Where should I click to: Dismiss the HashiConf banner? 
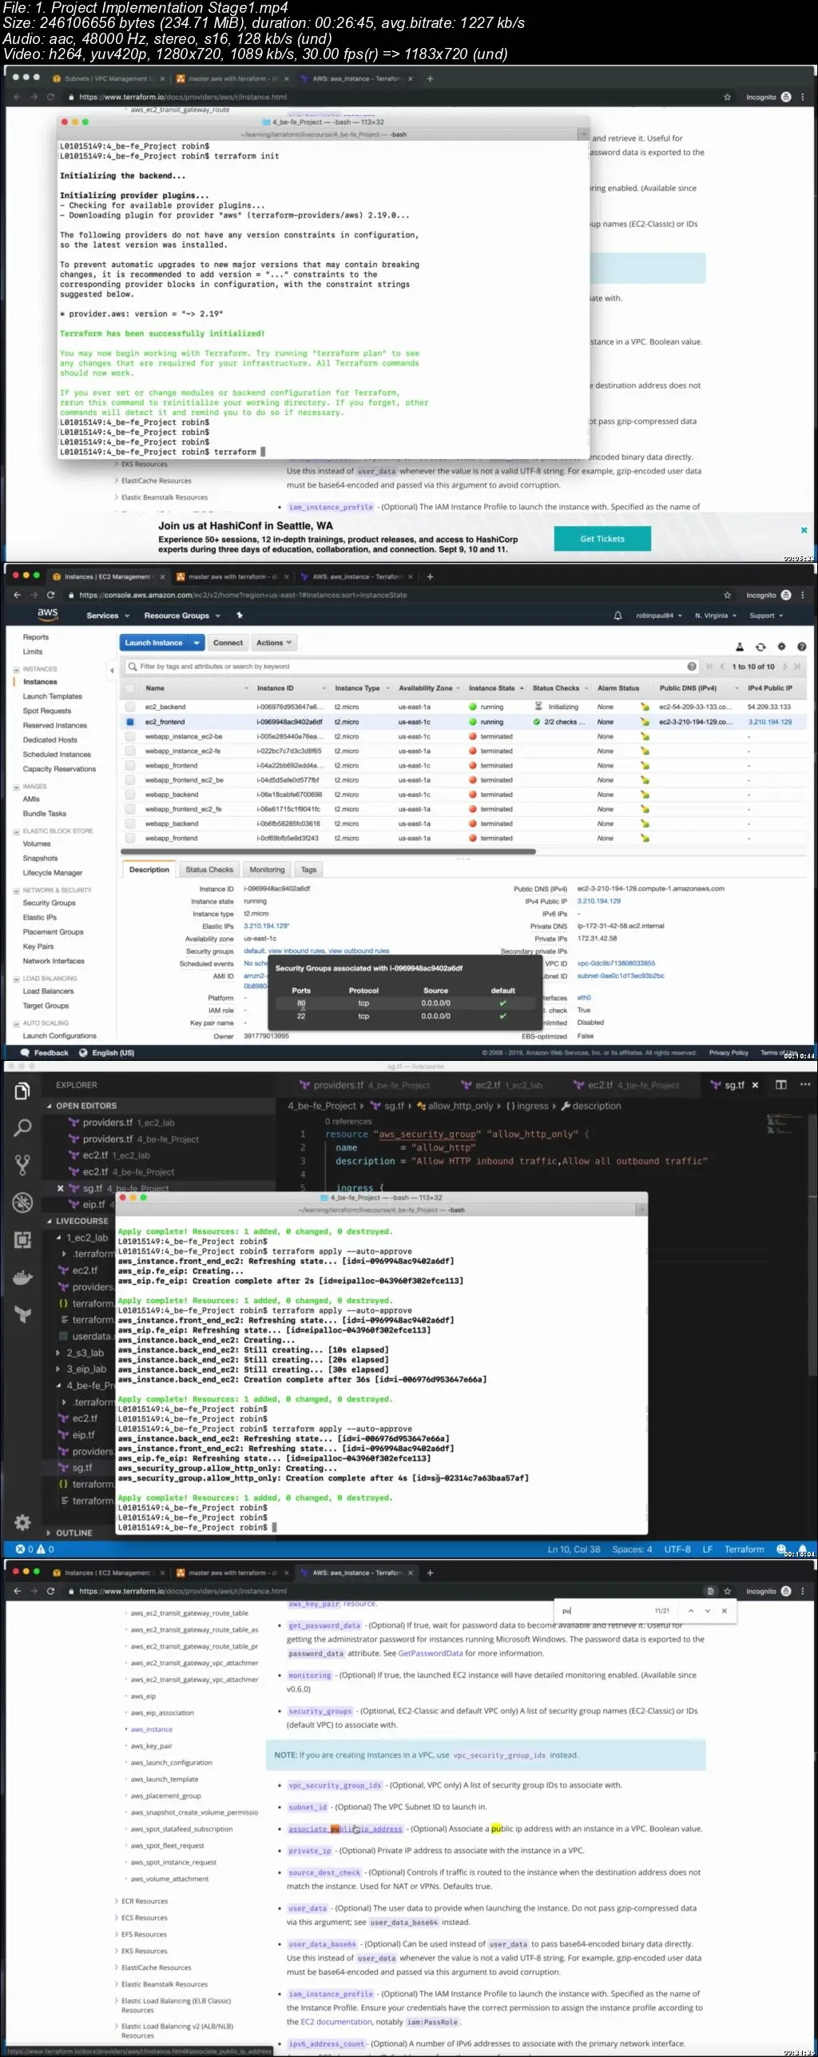click(804, 530)
